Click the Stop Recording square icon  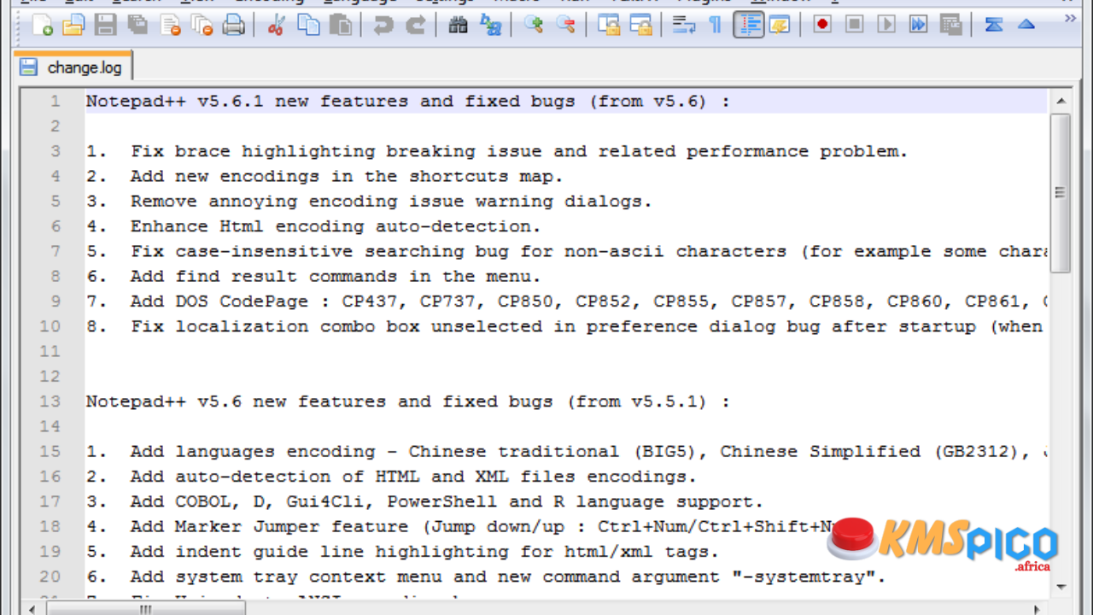pyautogui.click(x=855, y=25)
